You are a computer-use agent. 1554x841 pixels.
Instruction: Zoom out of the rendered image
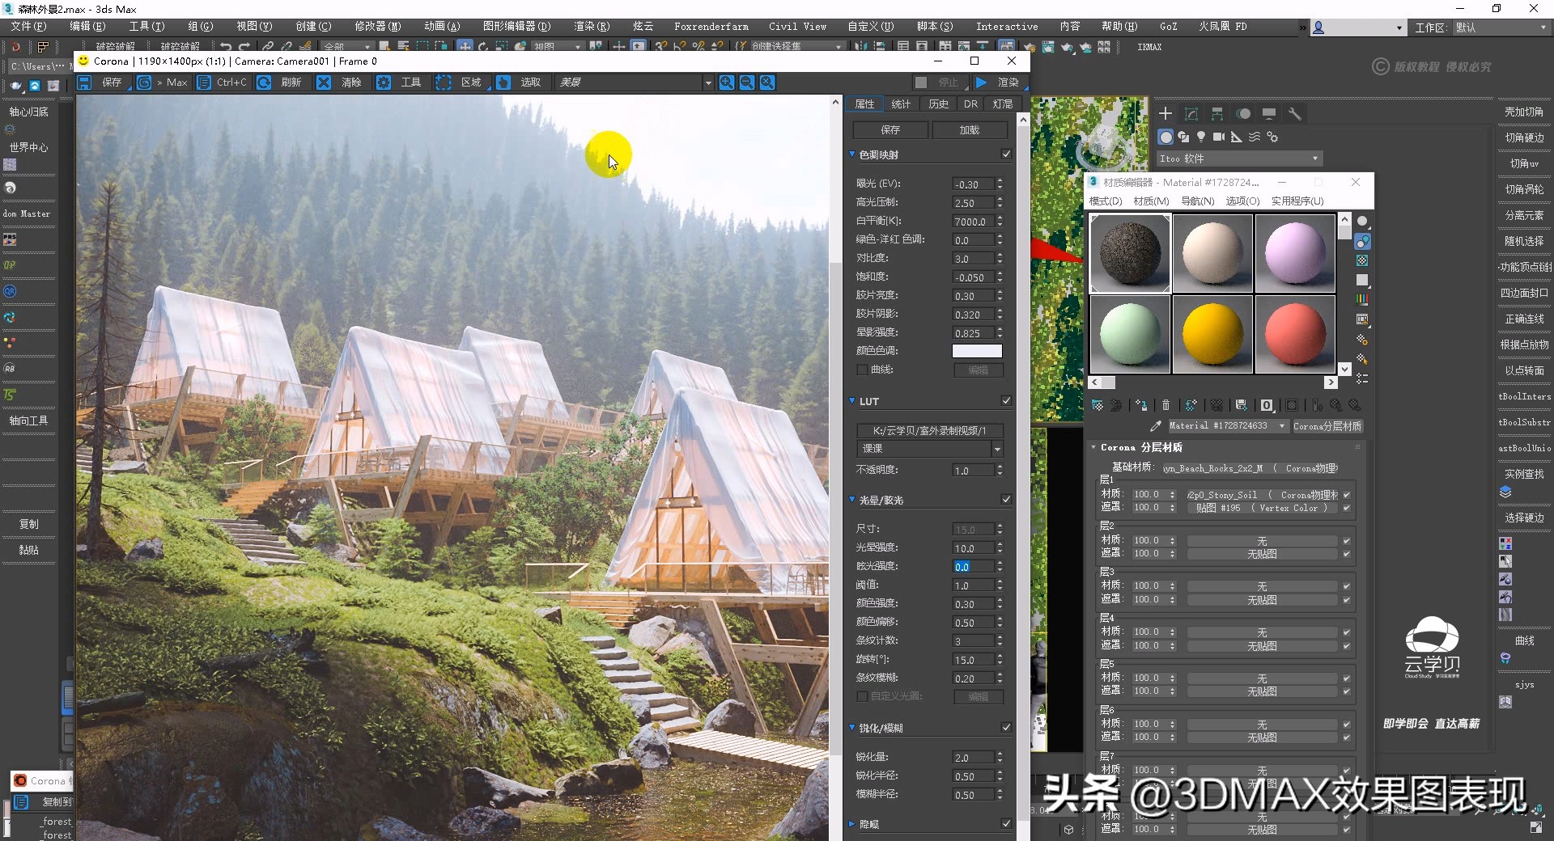(x=747, y=82)
